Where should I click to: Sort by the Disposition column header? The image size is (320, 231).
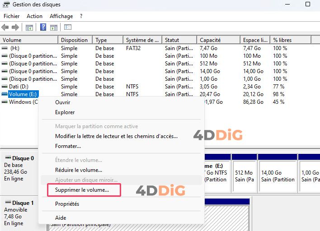click(75, 40)
